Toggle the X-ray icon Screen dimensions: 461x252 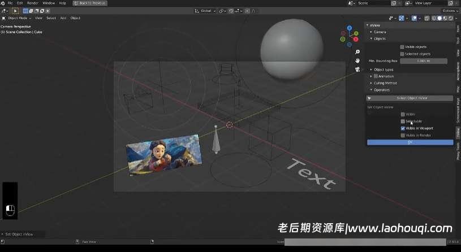tap(427, 18)
